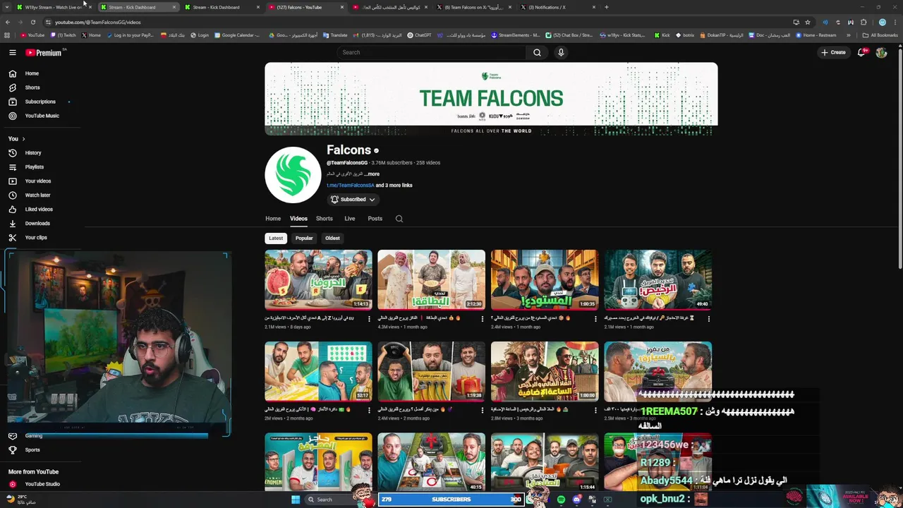Open the t.me/TeamFalconsSA link
903x508 pixels.
[350, 186]
